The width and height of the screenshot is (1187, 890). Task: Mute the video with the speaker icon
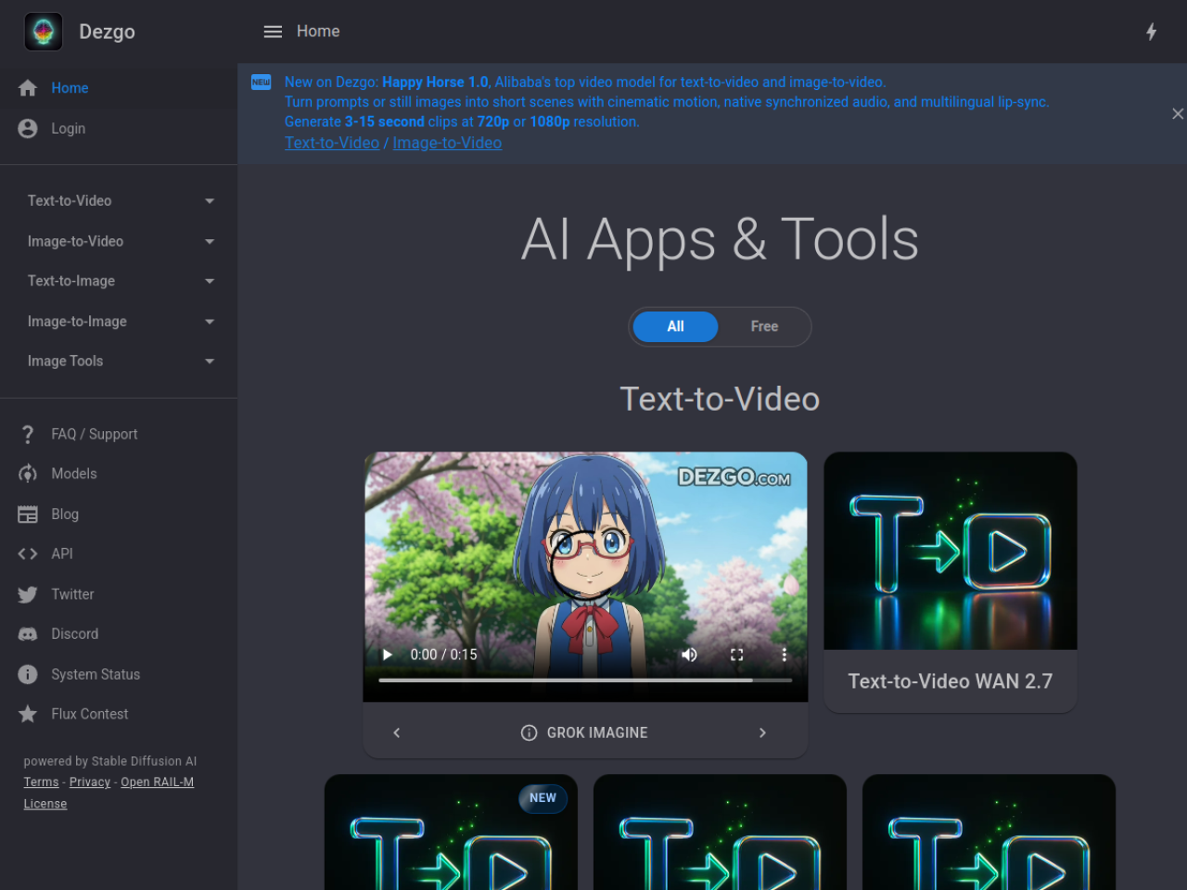(x=689, y=655)
